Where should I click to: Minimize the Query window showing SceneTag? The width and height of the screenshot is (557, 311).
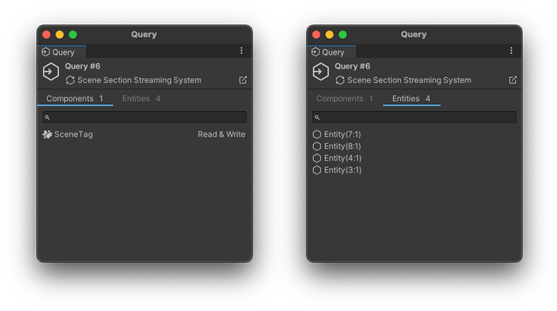[59, 34]
